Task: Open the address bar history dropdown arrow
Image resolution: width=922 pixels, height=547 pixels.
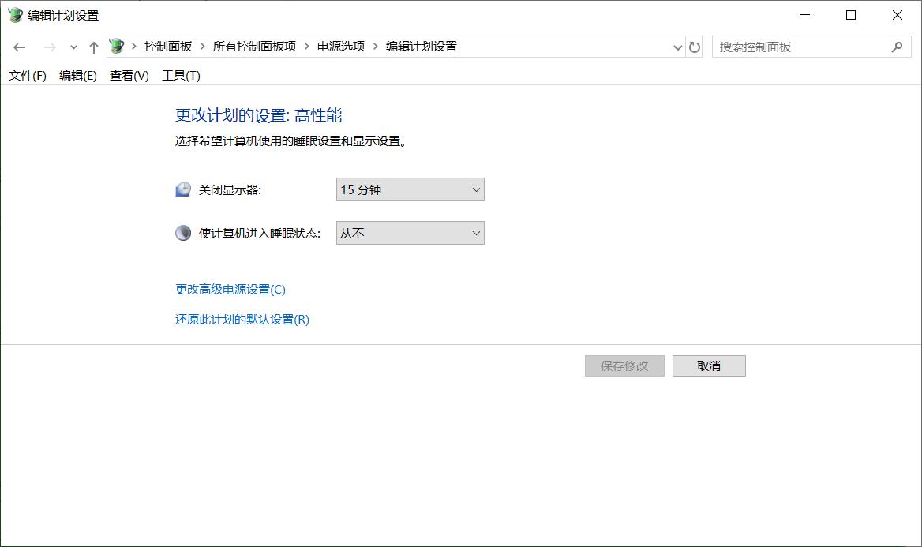Action: tap(677, 47)
